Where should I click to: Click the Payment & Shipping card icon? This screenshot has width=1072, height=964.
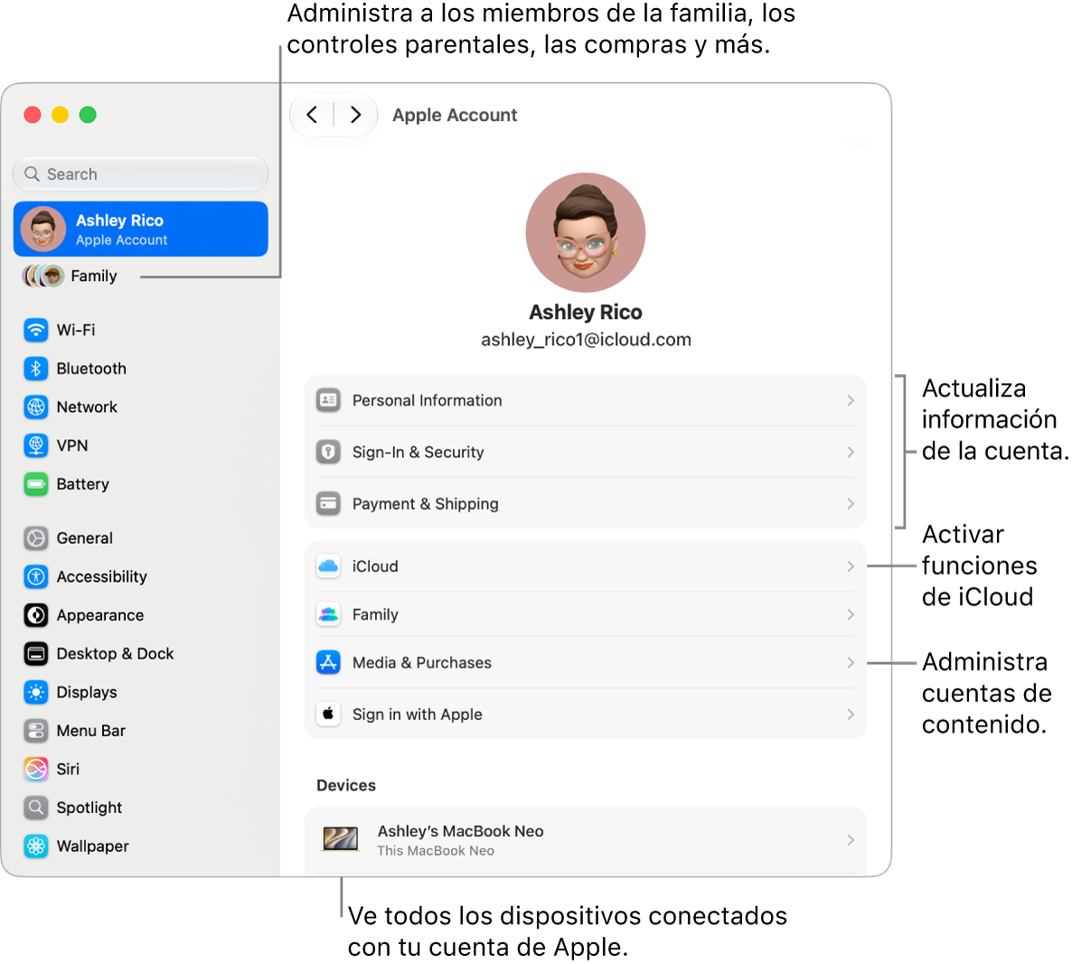328,504
